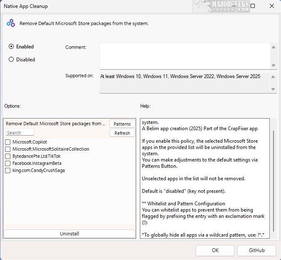Toggle the Facebook.InstagramBeta checkbox
Viewport: 281px width, 260px height.
pos(8,164)
